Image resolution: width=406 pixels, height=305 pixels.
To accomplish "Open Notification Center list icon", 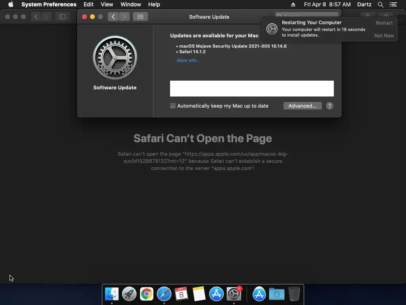I will 393,4.
